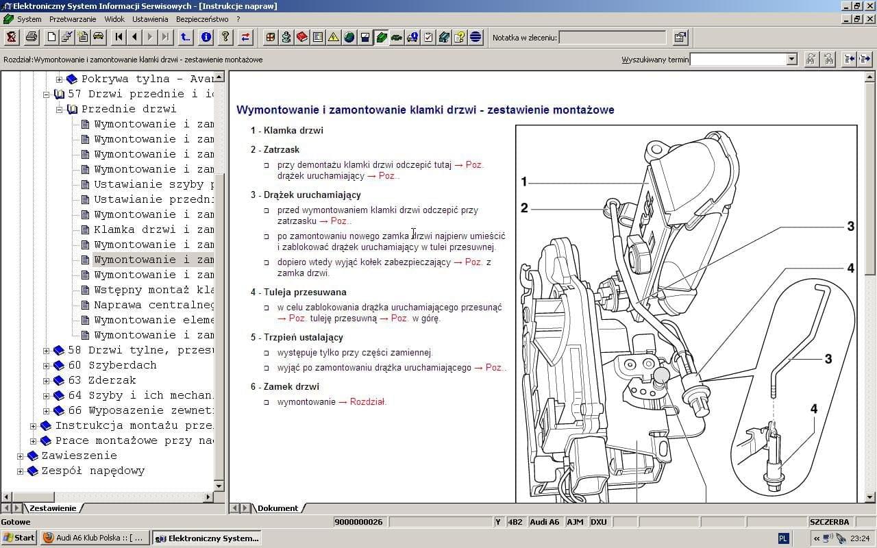Select 'Klamka drzwi i zam' tree item
Viewport: 877px width, 548px height.
coord(153,230)
